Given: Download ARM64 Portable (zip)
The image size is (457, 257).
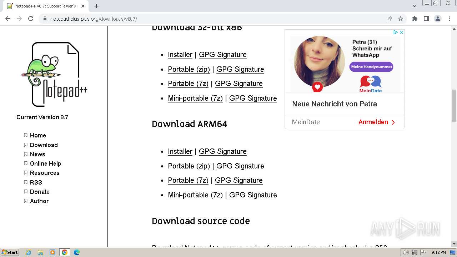Looking at the screenshot, I should (189, 166).
